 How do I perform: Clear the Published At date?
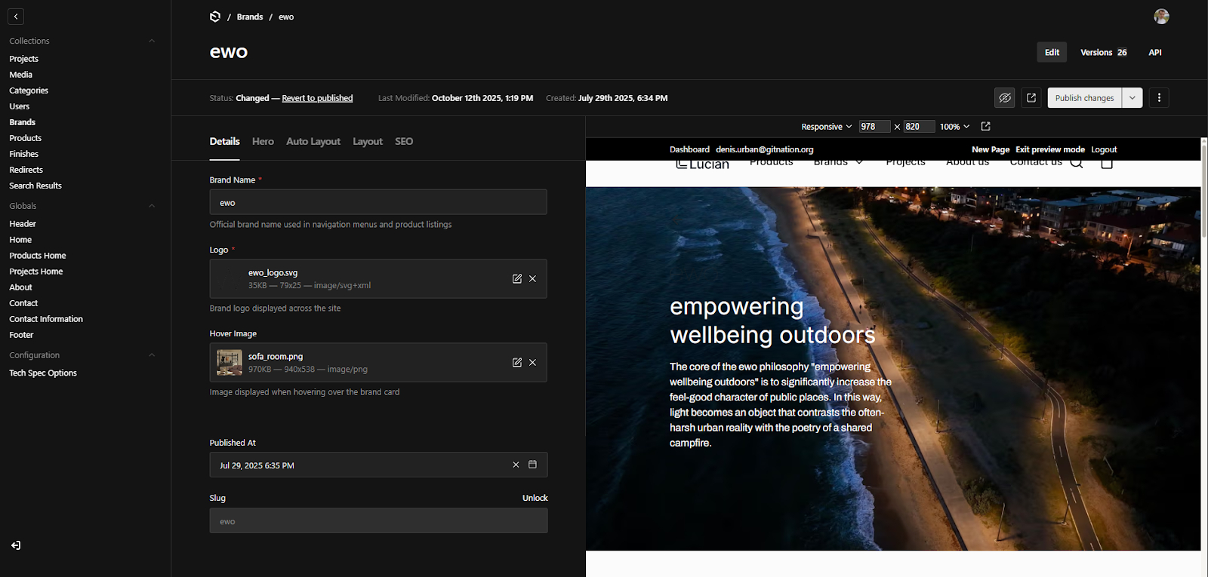[516, 465]
